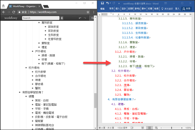195x130 pixels.
Task: Switch to the 常用 ribbon tab
Action: 111,9
